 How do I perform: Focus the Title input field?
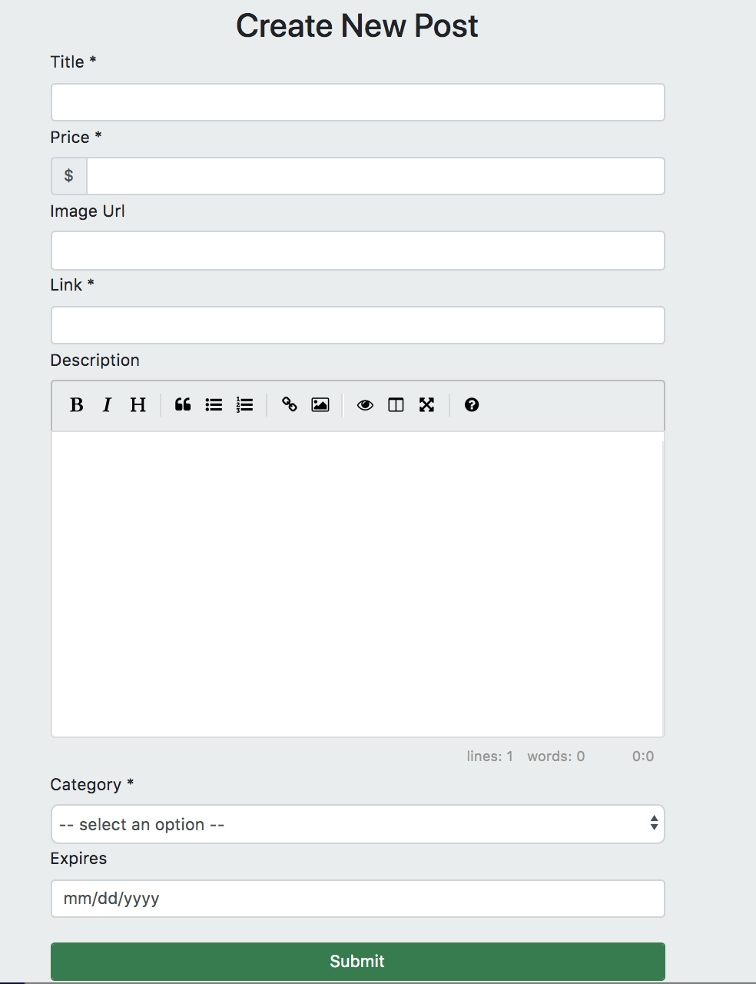click(357, 102)
